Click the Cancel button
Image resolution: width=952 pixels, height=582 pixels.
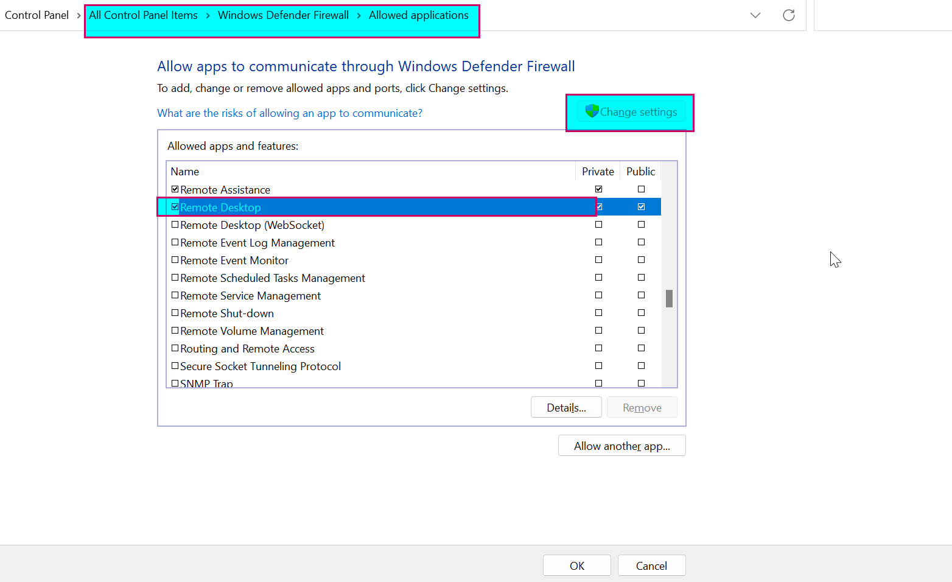(651, 566)
